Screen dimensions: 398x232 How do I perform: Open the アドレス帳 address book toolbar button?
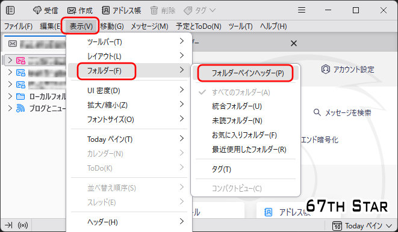coord(122,10)
